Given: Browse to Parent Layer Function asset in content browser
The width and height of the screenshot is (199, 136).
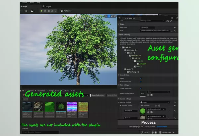Looking at the screenshot, I should pyautogui.click(x=152, y=95).
